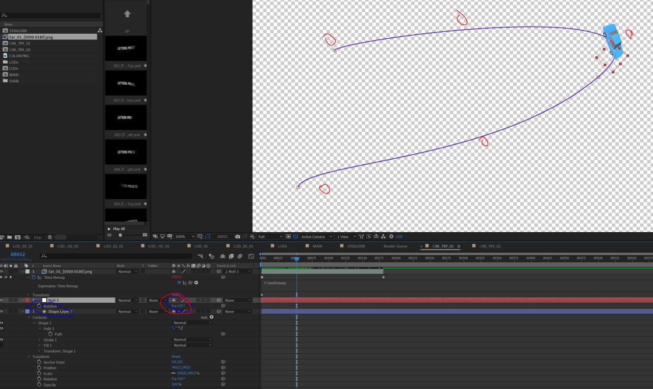Toggle visibility eye of Car_01 layer
The image size is (653, 389).
pyautogui.click(x=2, y=272)
